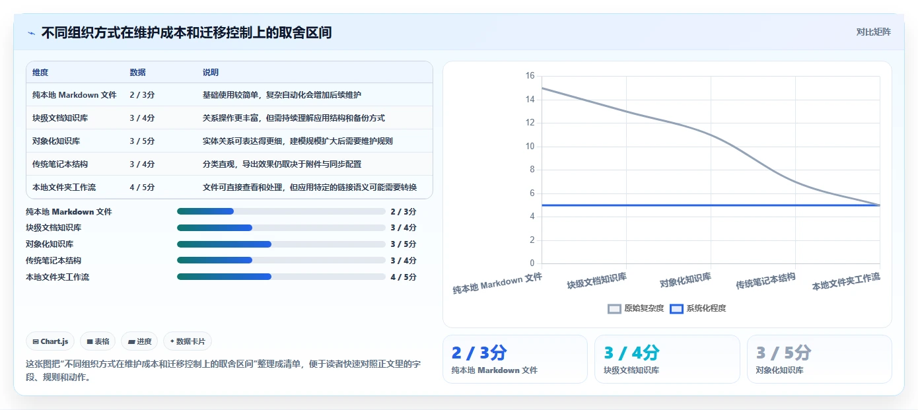Click the 说明 column header

211,73
